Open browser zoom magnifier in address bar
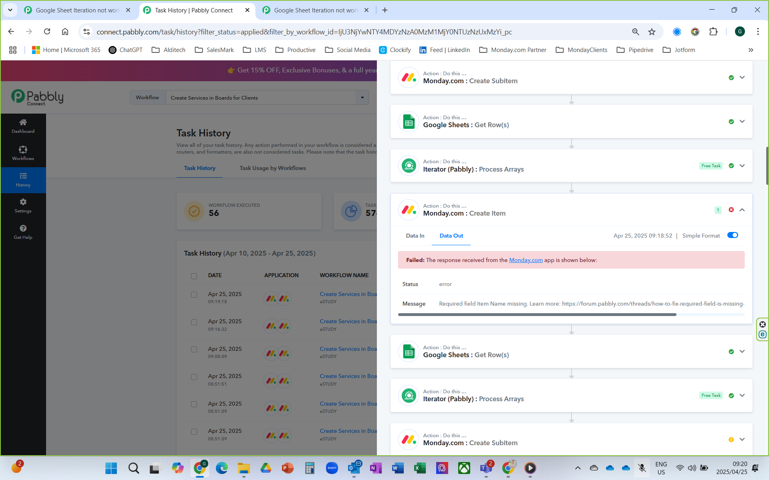 pos(635,32)
